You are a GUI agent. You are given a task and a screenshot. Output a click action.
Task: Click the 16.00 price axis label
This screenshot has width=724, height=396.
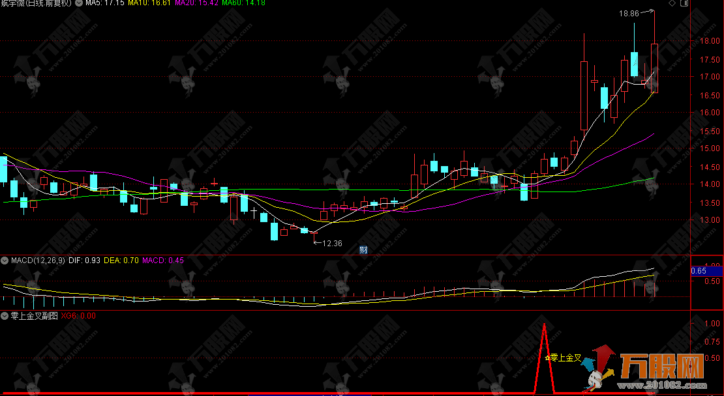pyautogui.click(x=709, y=113)
